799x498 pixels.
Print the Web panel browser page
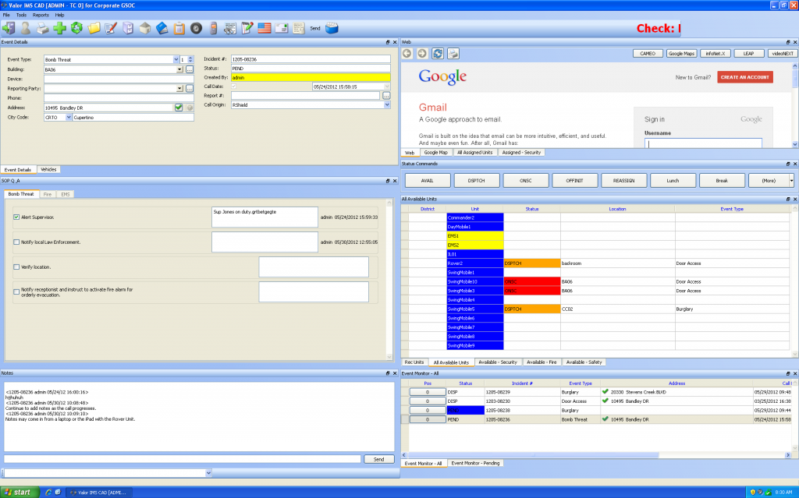(453, 54)
